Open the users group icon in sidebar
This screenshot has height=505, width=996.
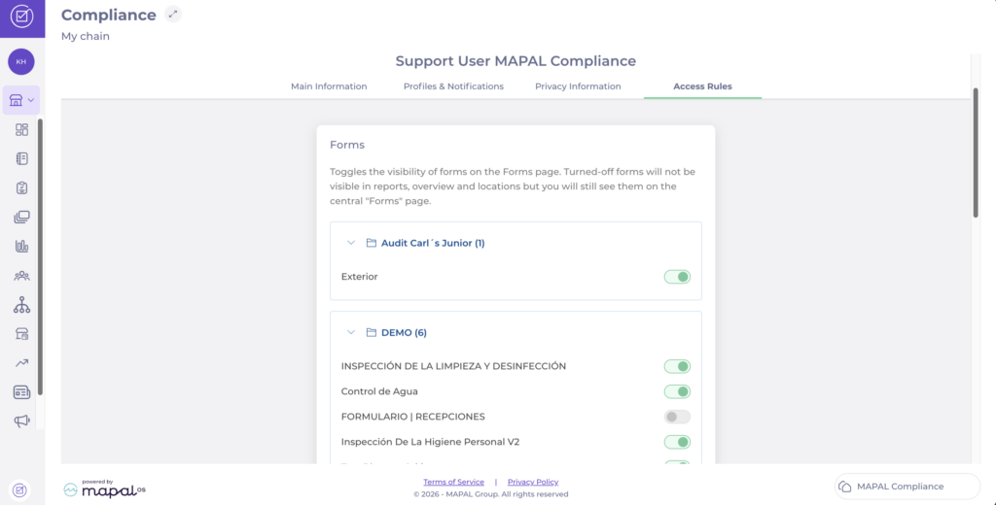coord(22,276)
